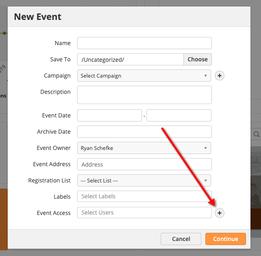The width and height of the screenshot is (261, 256).
Task: Click into the Description text area
Action: click(145, 95)
